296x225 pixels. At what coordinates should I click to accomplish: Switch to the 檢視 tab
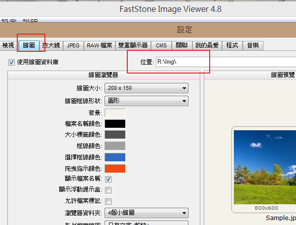[8, 45]
